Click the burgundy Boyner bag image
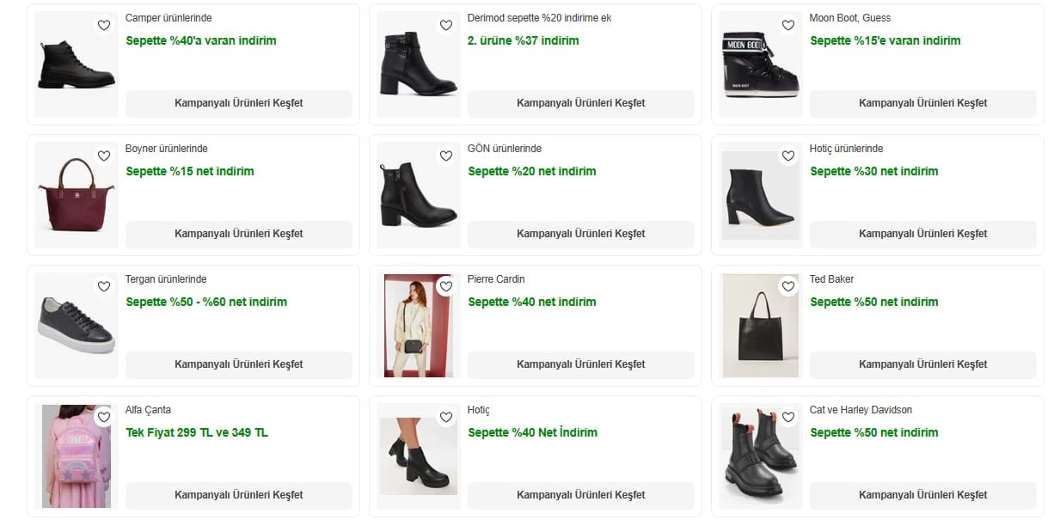 tap(75, 197)
